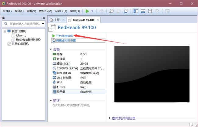The width and height of the screenshot is (198, 127).
Task: Collapse the 设备 section
Action: [x=51, y=49]
